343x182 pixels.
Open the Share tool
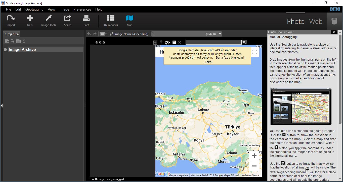[67, 21]
